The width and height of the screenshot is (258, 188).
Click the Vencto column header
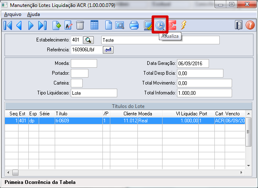point(235,114)
